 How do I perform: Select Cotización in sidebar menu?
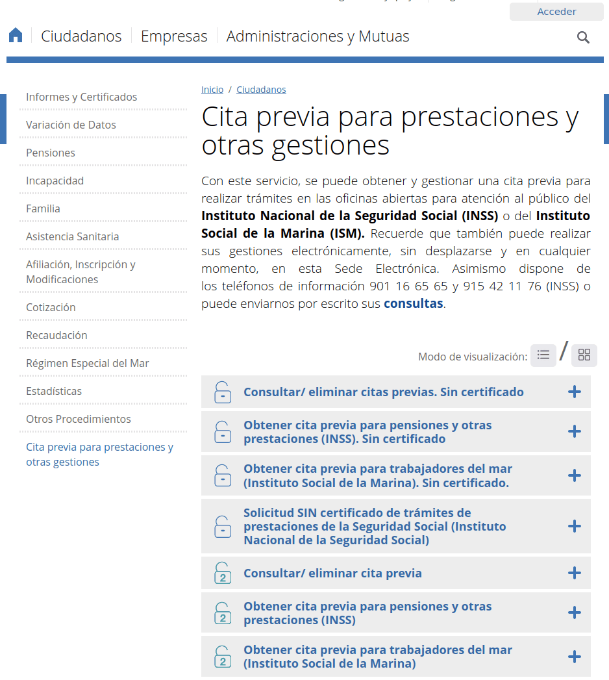[x=51, y=307]
